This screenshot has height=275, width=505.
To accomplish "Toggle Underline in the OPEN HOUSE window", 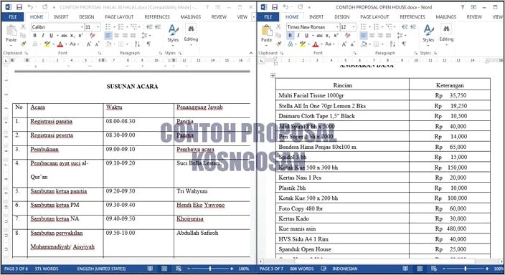I will [306, 35].
